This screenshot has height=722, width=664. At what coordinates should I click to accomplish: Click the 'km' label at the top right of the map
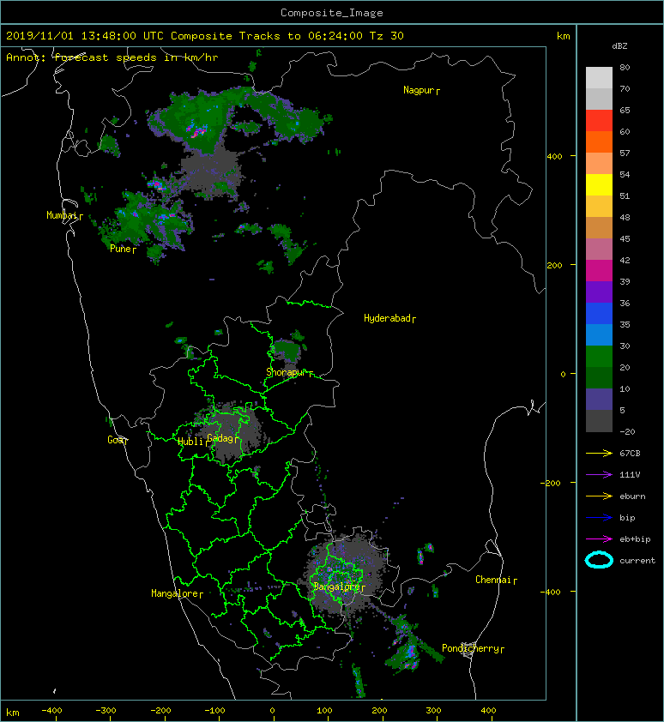click(x=564, y=36)
